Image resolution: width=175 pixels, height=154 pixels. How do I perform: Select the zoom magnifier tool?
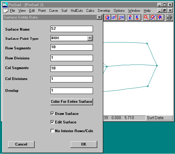146,18
